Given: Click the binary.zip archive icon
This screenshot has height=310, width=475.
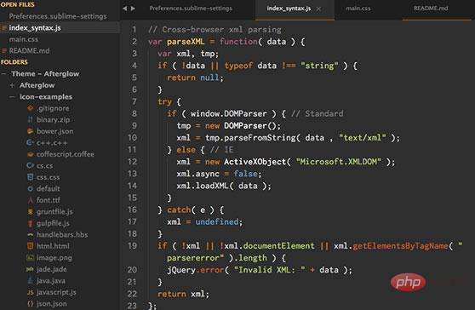Looking at the screenshot, I should (x=31, y=120).
